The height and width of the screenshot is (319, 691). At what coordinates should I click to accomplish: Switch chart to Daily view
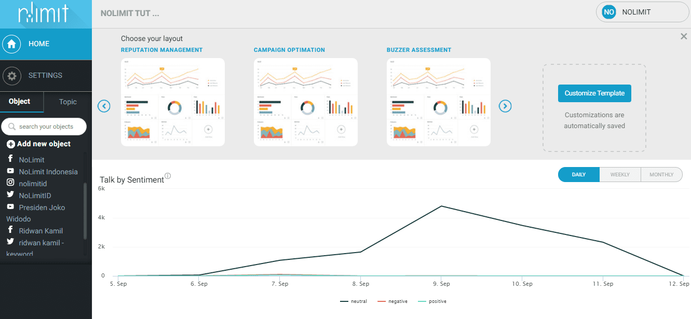579,175
